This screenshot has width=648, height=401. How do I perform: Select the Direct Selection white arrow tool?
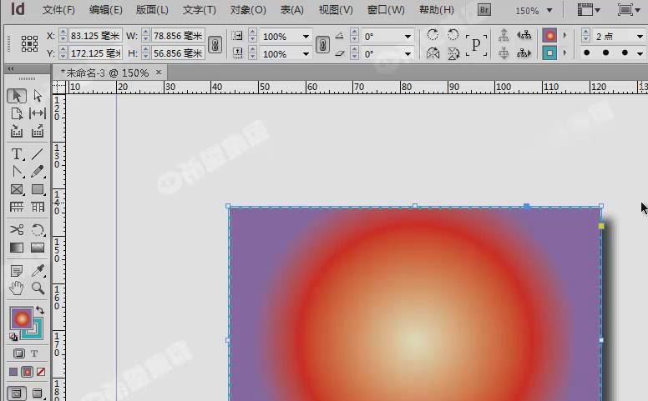pos(38,96)
